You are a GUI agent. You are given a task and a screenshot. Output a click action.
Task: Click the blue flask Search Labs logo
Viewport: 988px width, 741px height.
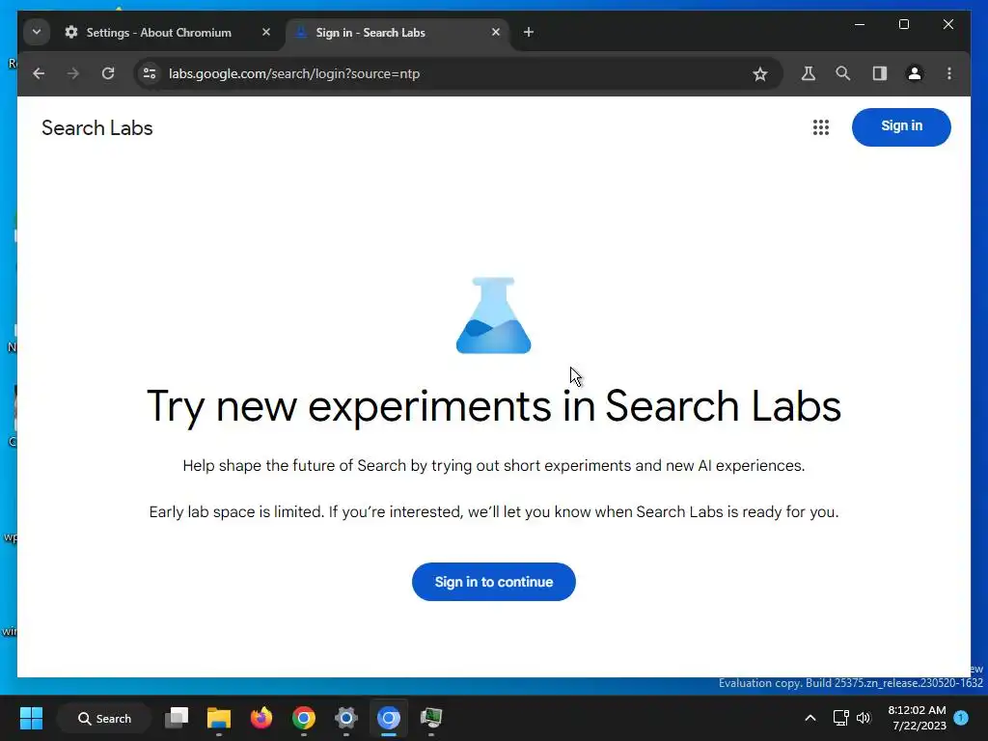(x=493, y=316)
